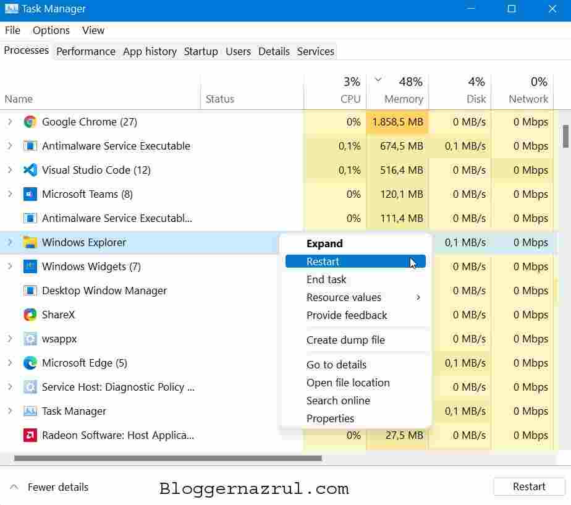
Task: Click the ShareX process icon
Action: pos(30,315)
